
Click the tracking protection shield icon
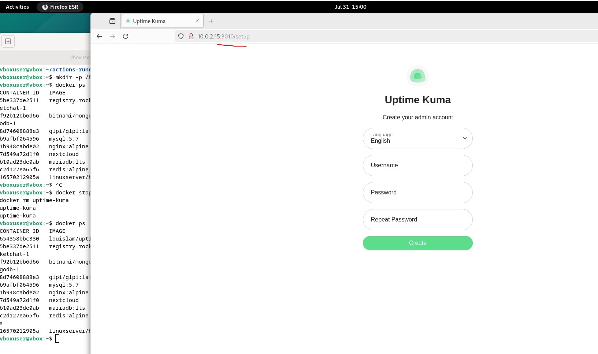coord(181,36)
